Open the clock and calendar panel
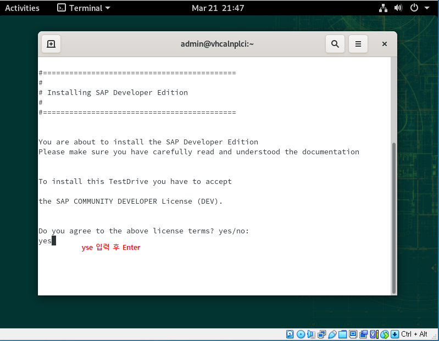 click(x=218, y=8)
